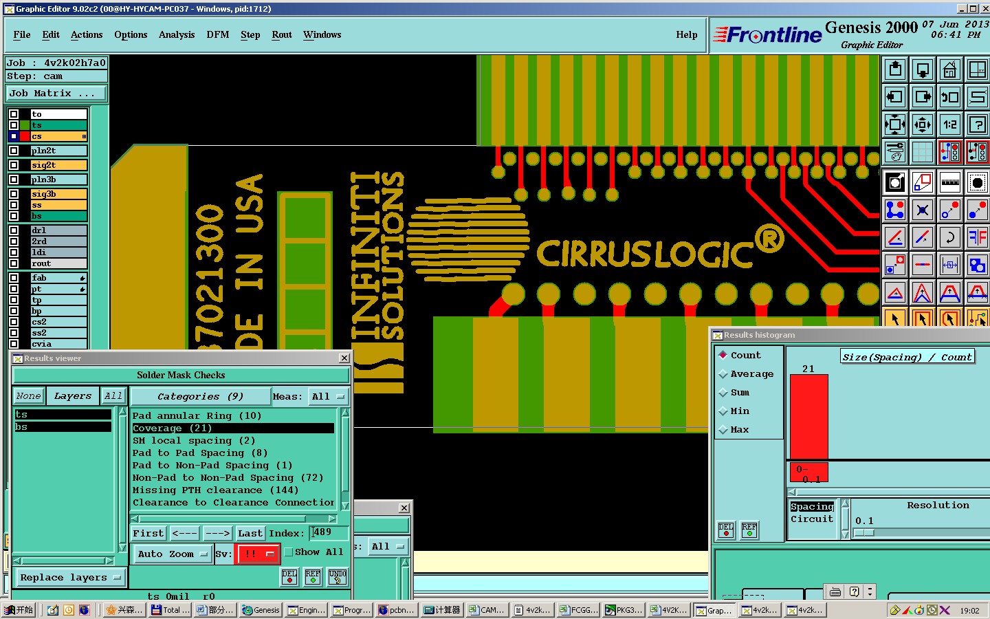
Task: Open the wrench graphic options icon
Action: [x=895, y=152]
